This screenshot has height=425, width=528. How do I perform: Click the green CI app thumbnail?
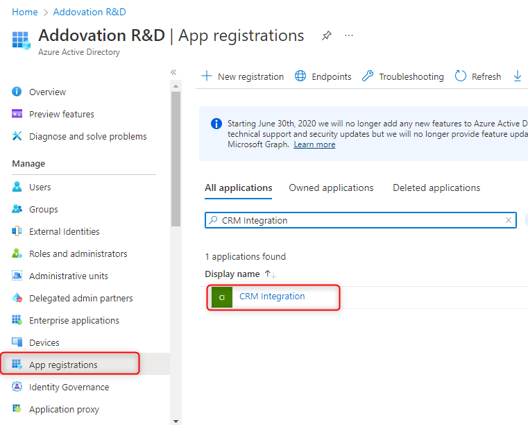[x=222, y=297]
